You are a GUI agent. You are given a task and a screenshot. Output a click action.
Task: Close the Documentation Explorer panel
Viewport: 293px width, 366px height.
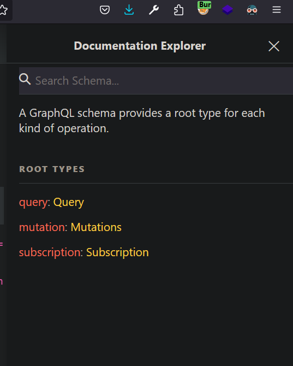(x=274, y=46)
